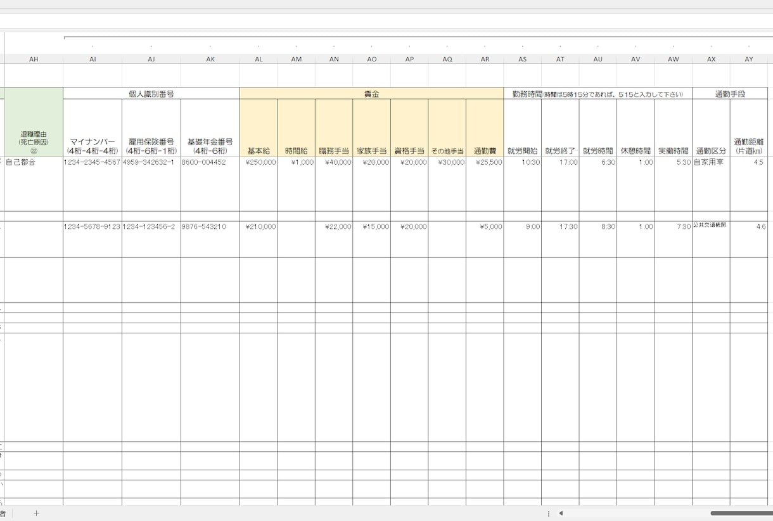Select column AS header
Image resolution: width=773 pixels, height=521 pixels.
pyautogui.click(x=523, y=59)
